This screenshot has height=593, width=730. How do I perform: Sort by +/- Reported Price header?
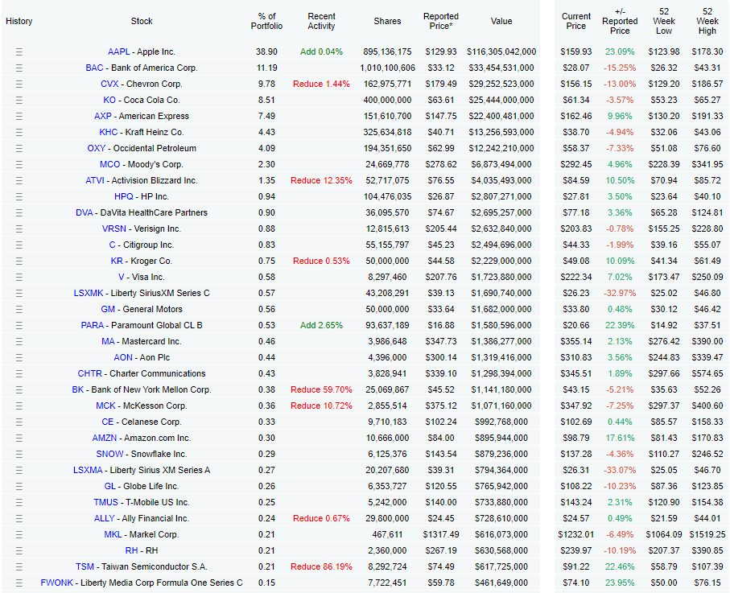click(x=620, y=22)
